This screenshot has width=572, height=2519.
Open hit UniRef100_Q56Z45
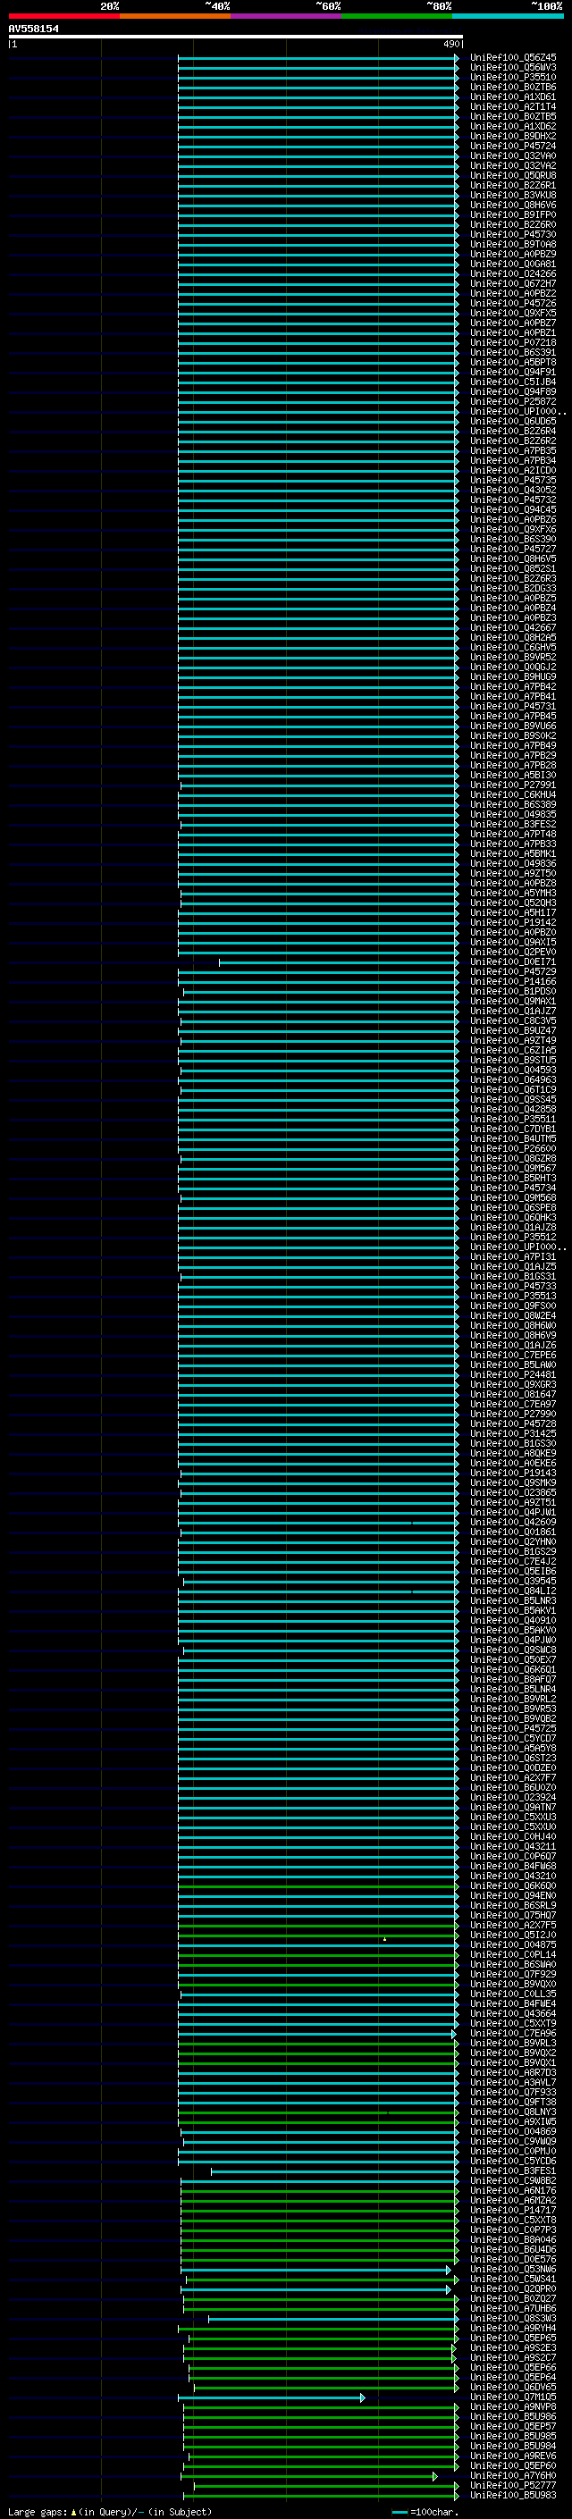[512, 58]
